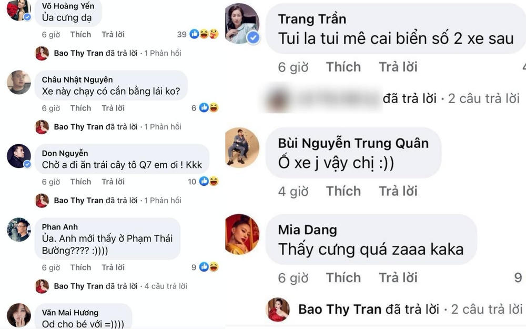The width and height of the screenshot is (526, 329).
Task: Reply to Bùi Nguyễn Trung Quân's comment
Action: pyautogui.click(x=398, y=192)
